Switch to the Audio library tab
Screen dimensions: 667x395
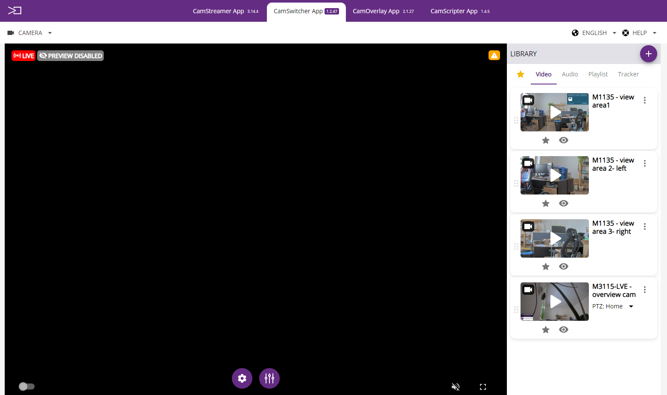point(570,74)
